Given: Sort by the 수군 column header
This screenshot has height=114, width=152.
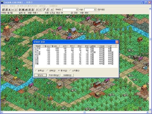Looking at the screenshot, I should [112, 46].
